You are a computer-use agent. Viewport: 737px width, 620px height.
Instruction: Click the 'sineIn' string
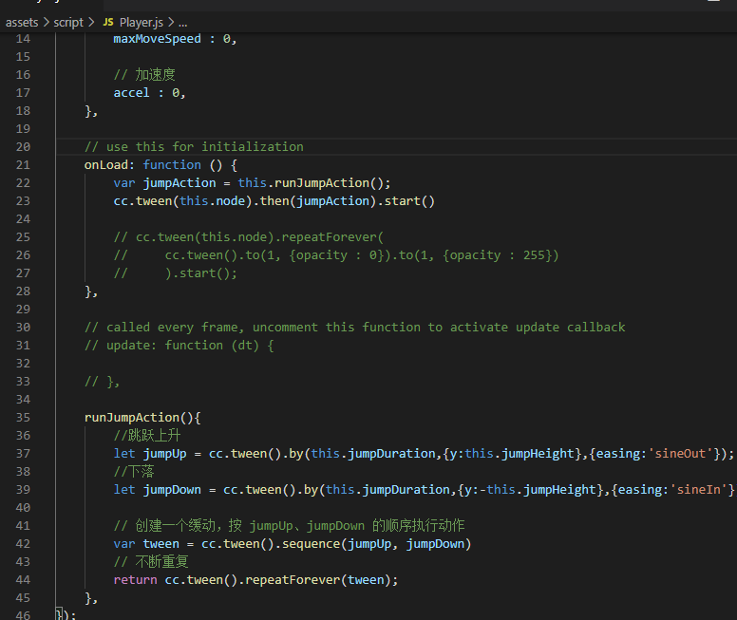tap(698, 490)
